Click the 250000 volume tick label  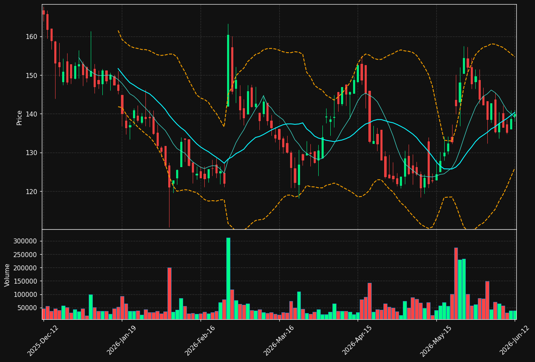26,255
